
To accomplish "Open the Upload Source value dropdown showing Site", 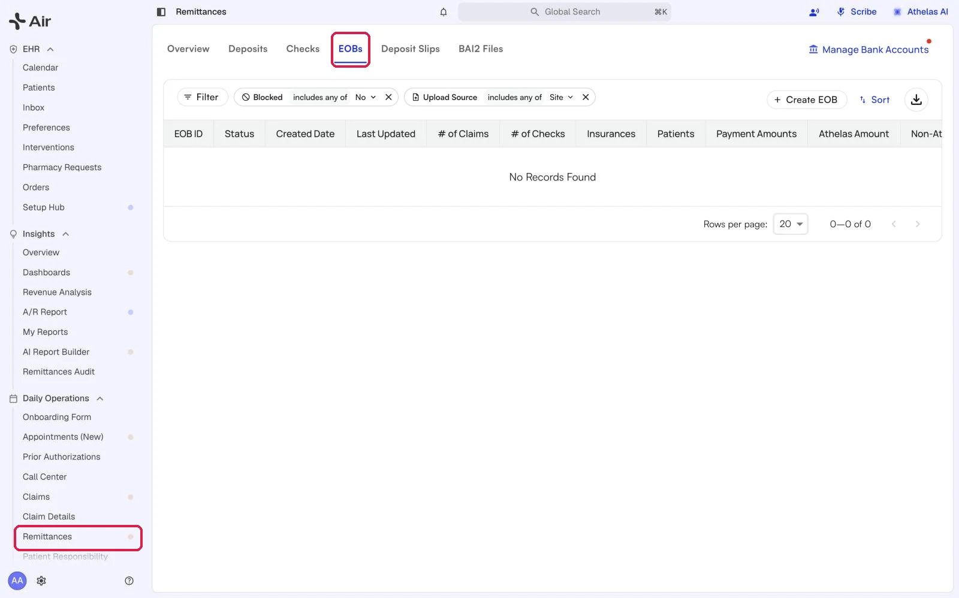I will (562, 97).
